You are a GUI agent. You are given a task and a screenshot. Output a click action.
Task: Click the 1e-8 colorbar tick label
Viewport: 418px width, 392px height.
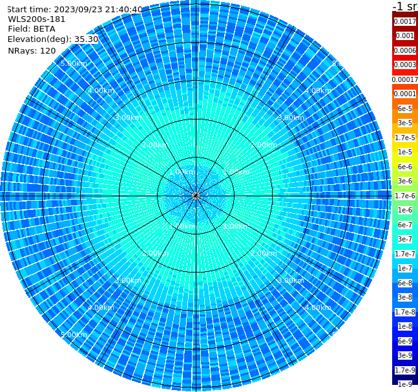[405, 326]
